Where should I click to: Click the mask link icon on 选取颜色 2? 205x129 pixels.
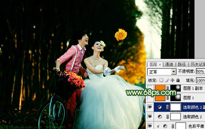tap(167, 117)
